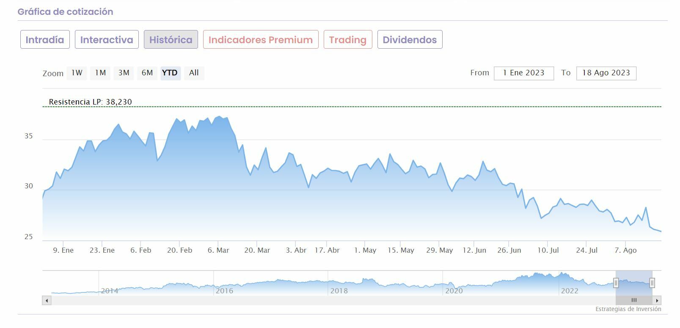Click the navigator scrollbar left arrow

tap(47, 300)
